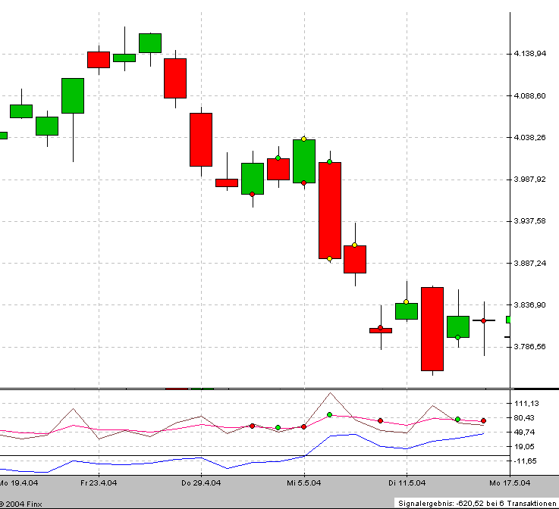Click the tall red candle topped by a green dot
The width and height of the screenshot is (559, 509).
pyautogui.click(x=330, y=211)
